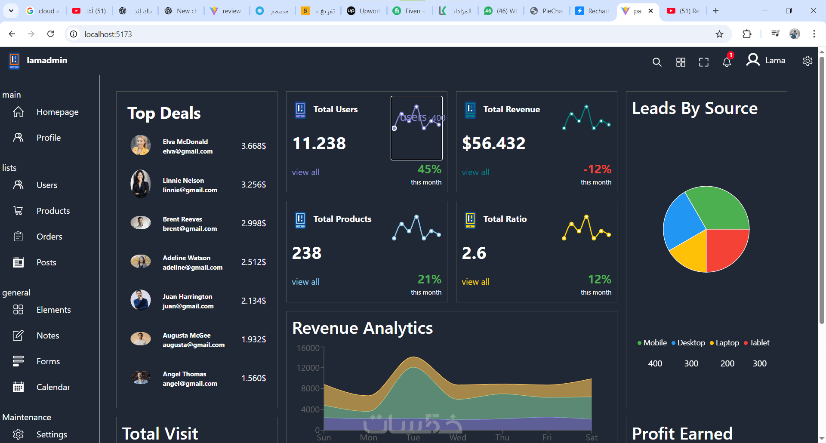
Task: Click the Notes pencil icon in the sidebar
Action: [18, 335]
